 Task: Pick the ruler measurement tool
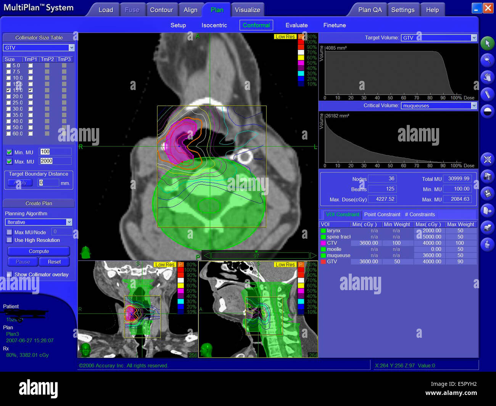tap(487, 94)
